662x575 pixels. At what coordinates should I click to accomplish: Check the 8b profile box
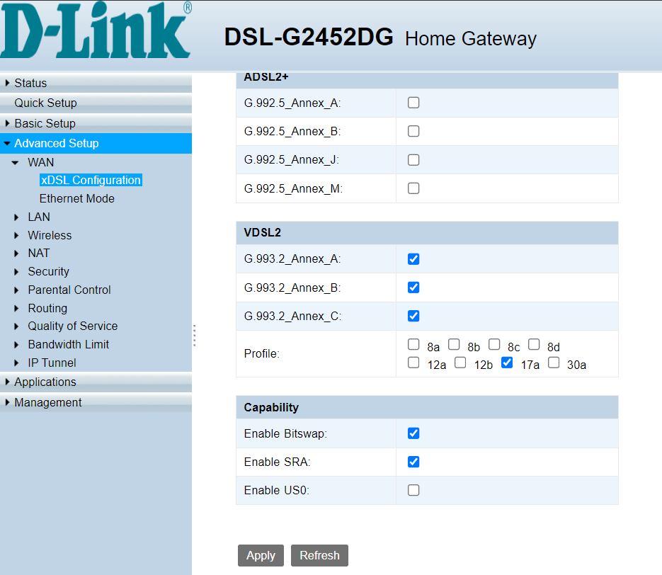click(x=454, y=344)
